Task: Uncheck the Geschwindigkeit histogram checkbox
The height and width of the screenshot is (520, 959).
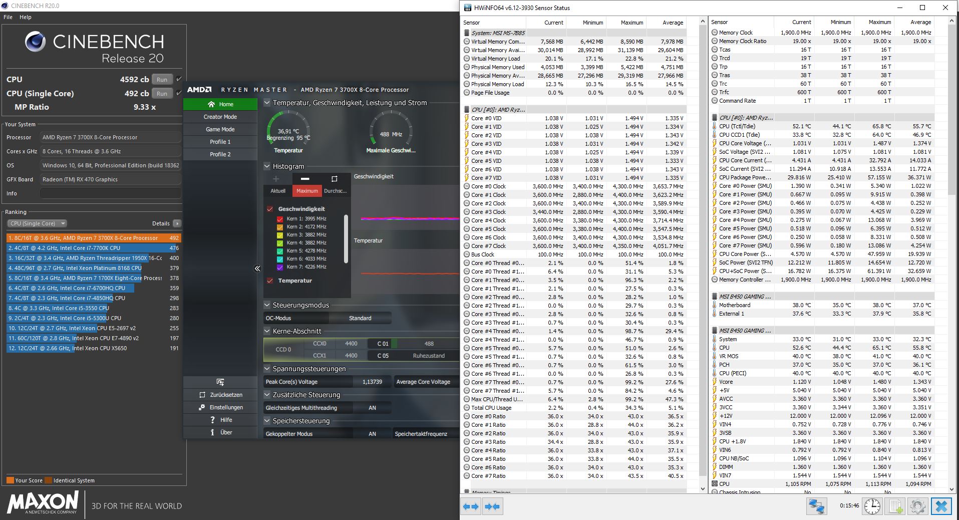Action: click(270, 209)
